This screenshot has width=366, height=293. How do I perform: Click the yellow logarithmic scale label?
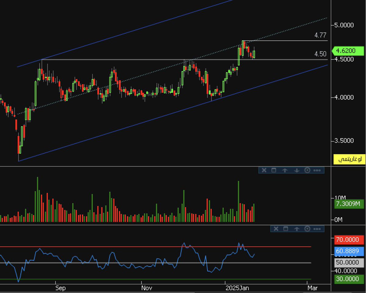point(350,159)
